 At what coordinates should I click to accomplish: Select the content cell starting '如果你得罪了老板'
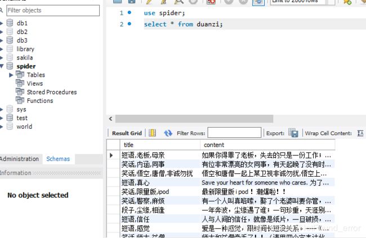(267, 155)
